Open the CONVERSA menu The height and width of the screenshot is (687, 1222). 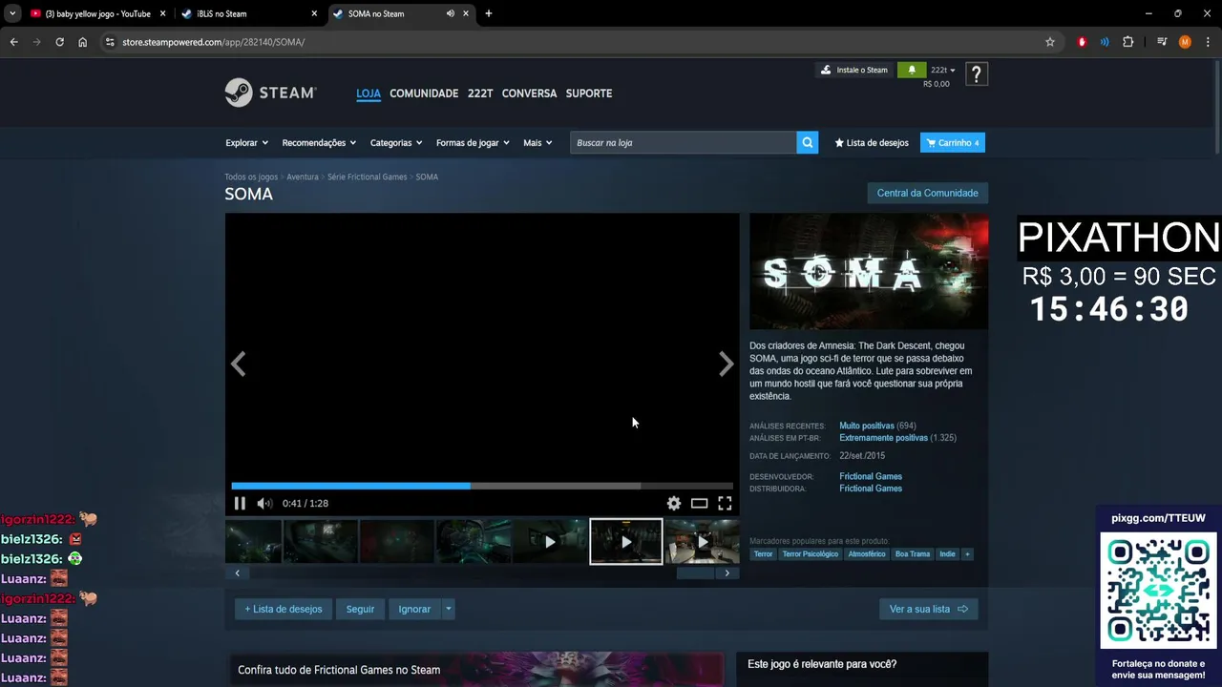tap(529, 94)
